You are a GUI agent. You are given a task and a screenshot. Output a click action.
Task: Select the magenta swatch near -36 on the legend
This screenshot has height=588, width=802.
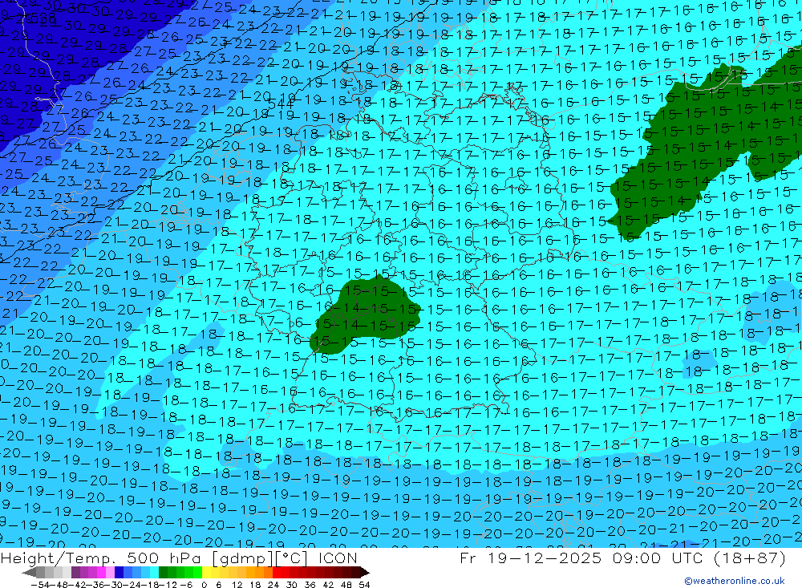click(100, 572)
